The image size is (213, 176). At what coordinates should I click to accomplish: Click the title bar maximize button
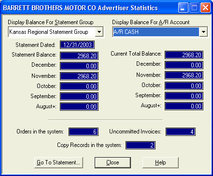[194, 8]
